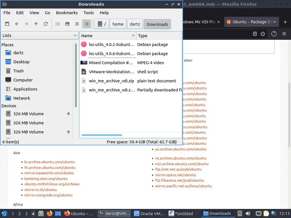
Task: Click the root filesystem path button
Action: 101,24
